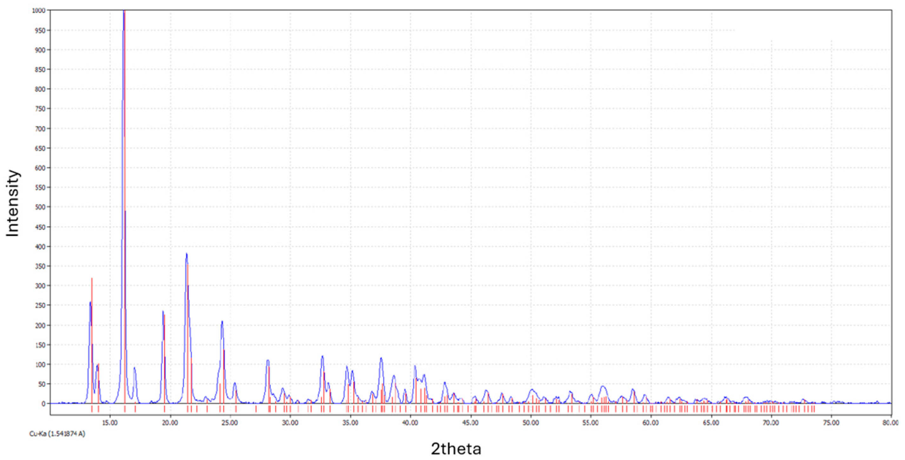Click the Cu-Ka (1.541874 A) wavelength label
The height and width of the screenshot is (460, 905).
[57, 434]
